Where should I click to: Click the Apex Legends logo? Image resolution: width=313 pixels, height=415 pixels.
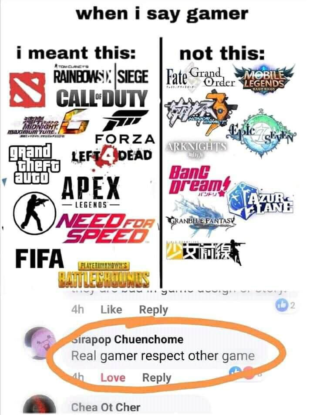click(90, 192)
